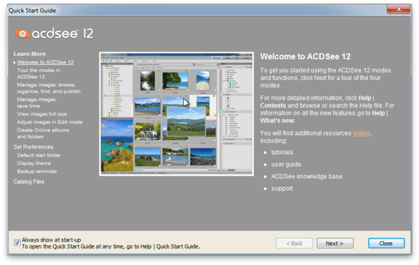This screenshot has height=265, width=419.
Task: Select Backup reminder preference
Action: (37, 171)
